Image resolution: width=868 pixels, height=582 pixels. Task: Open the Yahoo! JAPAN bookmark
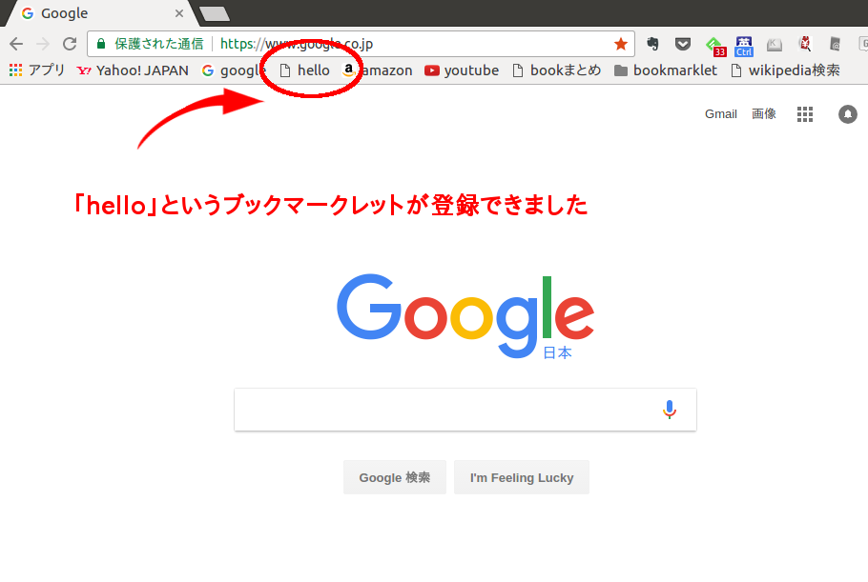pyautogui.click(x=133, y=70)
